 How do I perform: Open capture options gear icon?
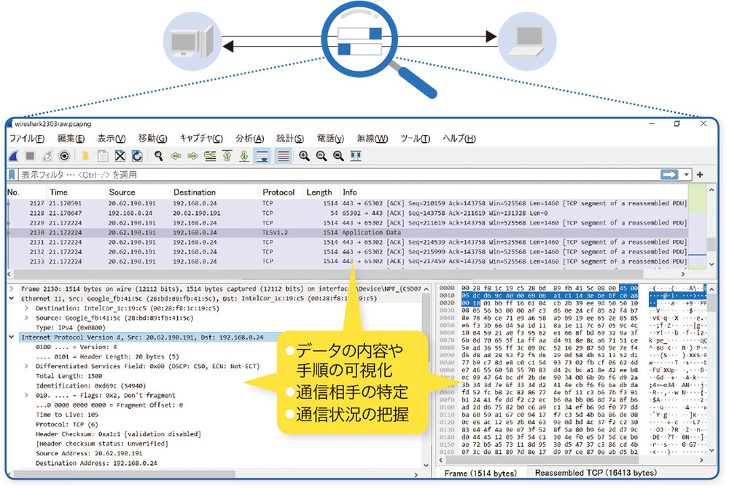(x=64, y=156)
